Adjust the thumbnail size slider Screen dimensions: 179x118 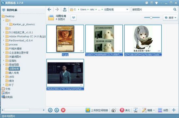point(151,18)
